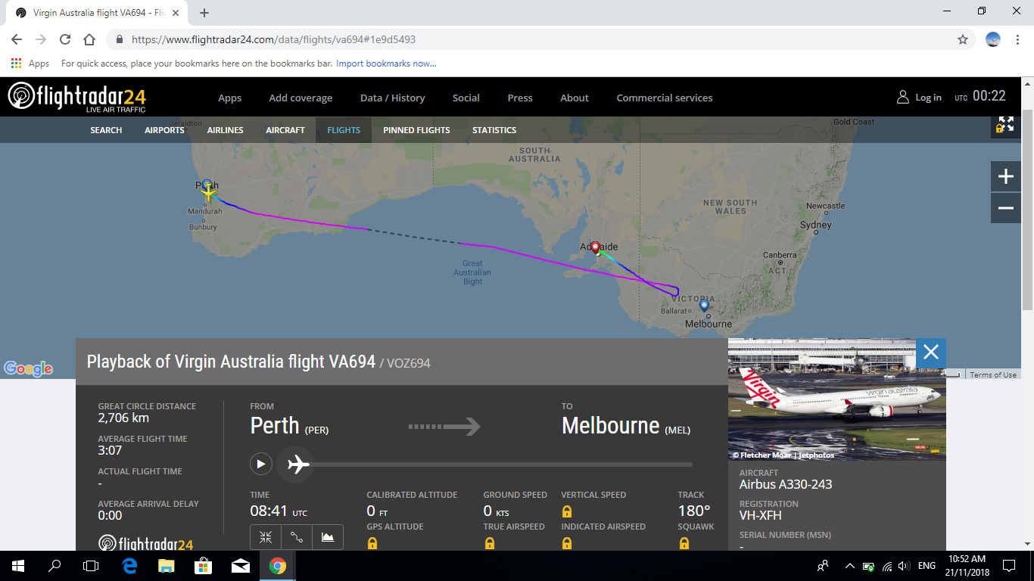This screenshot has height=581, width=1034.
Task: Open Microsoft Edge from taskbar
Action: [129, 566]
